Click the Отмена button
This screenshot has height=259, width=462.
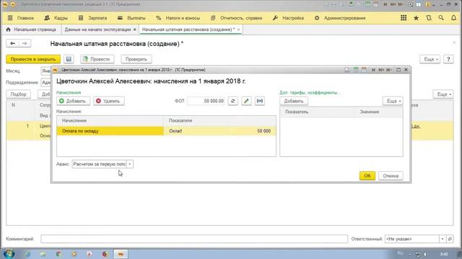point(391,176)
